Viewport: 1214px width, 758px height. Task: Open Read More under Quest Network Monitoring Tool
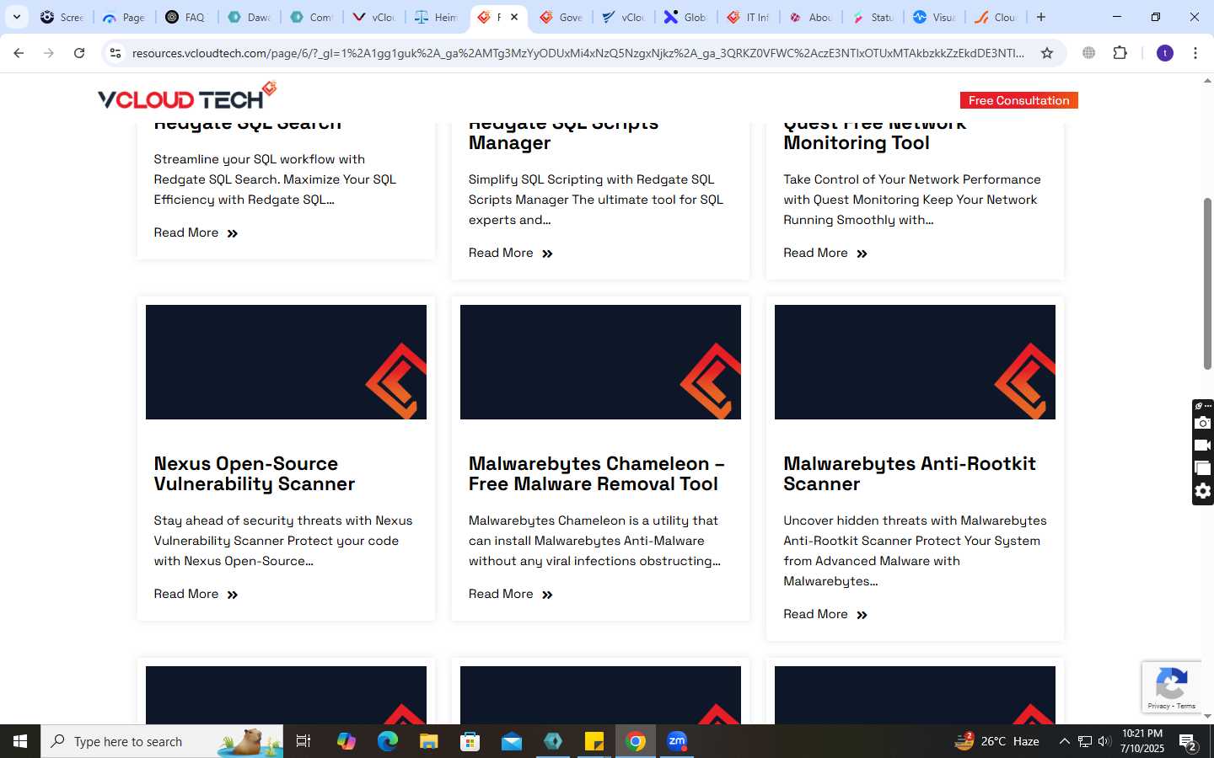[x=825, y=253]
